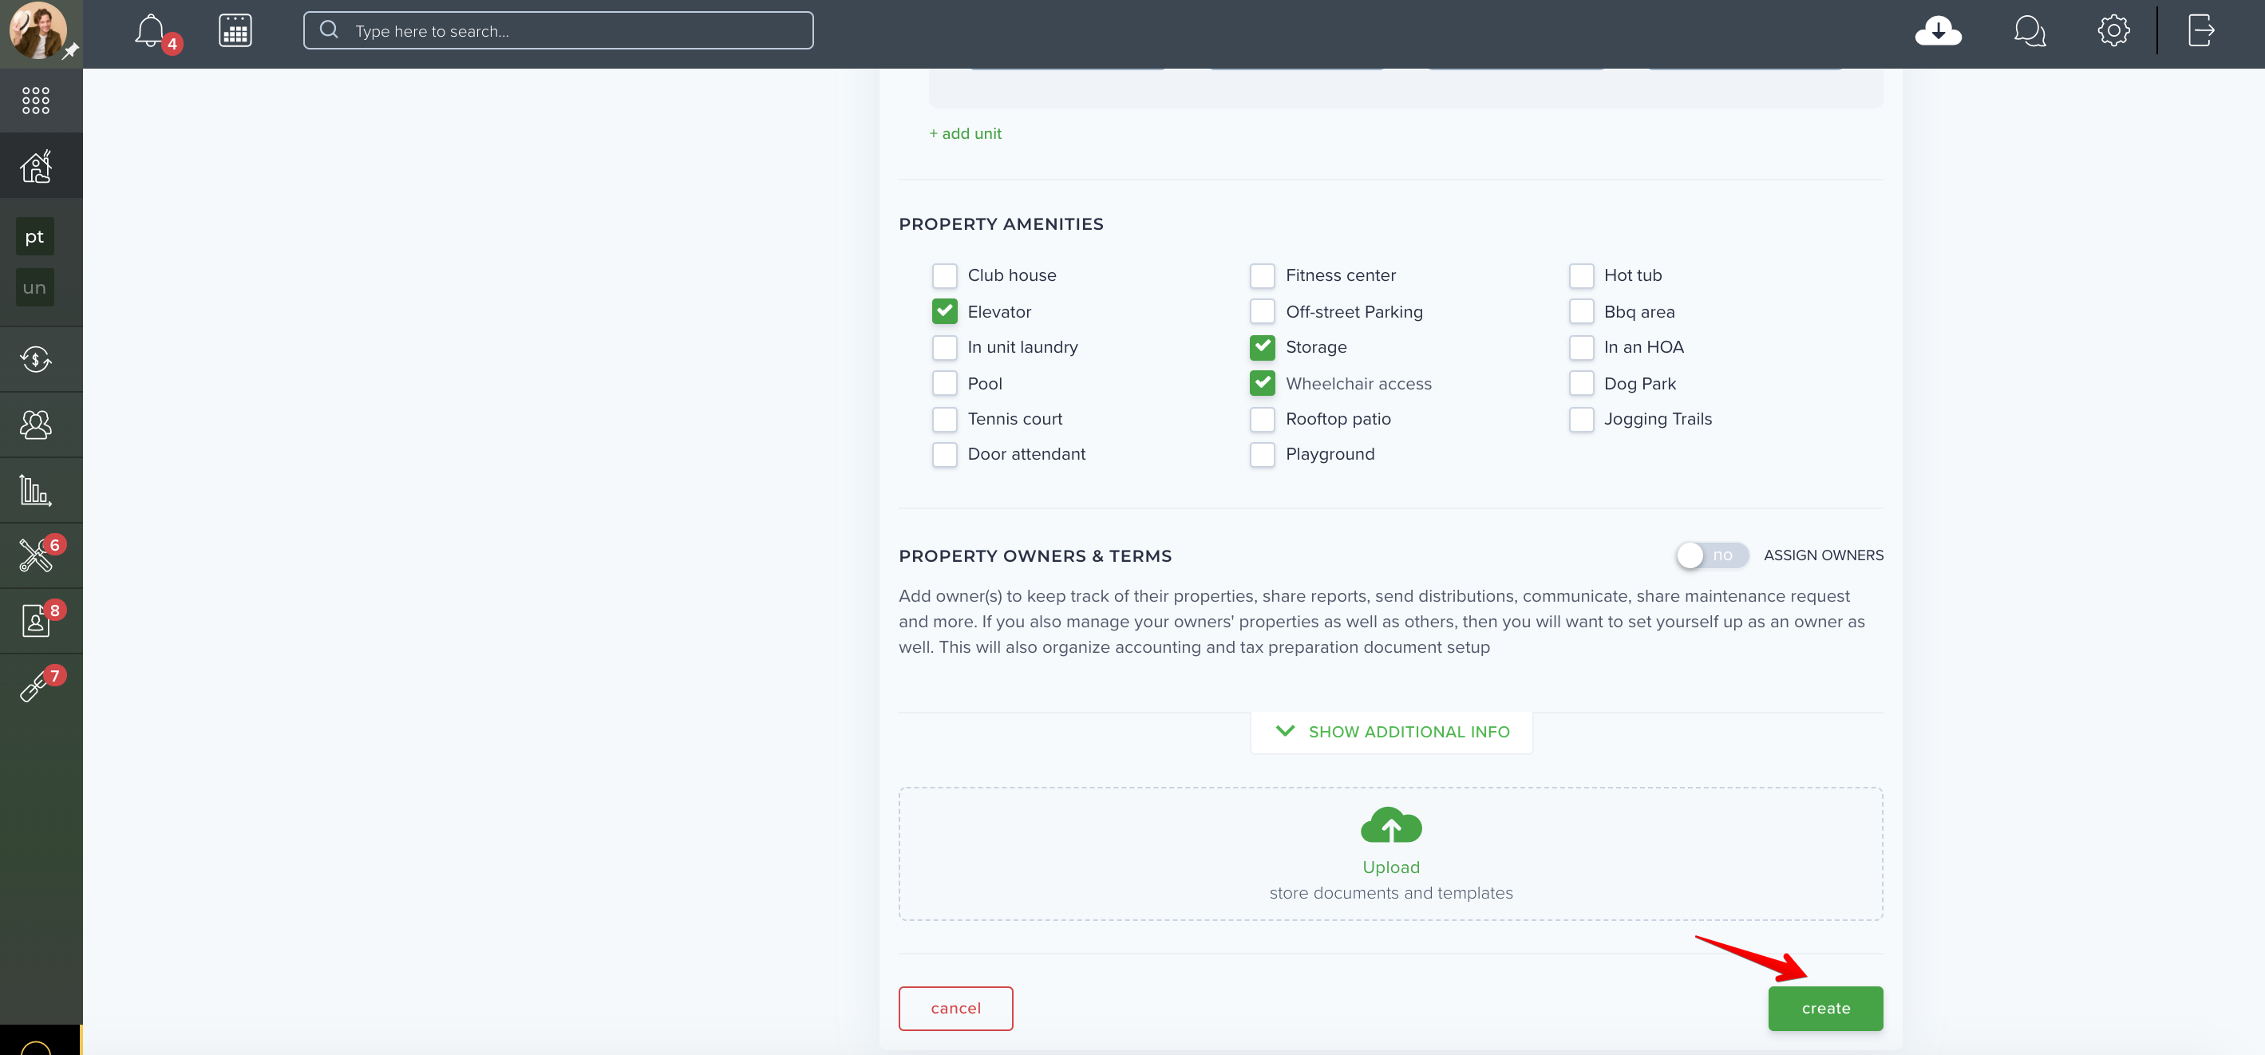Viewport: 2265px width, 1055px height.
Task: Open the calendar icon in top bar
Action: coord(235,31)
